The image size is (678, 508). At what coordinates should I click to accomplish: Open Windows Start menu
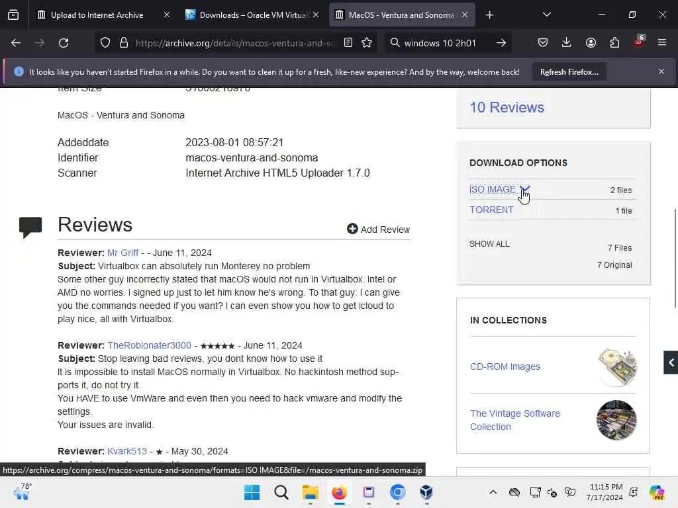tap(252, 492)
